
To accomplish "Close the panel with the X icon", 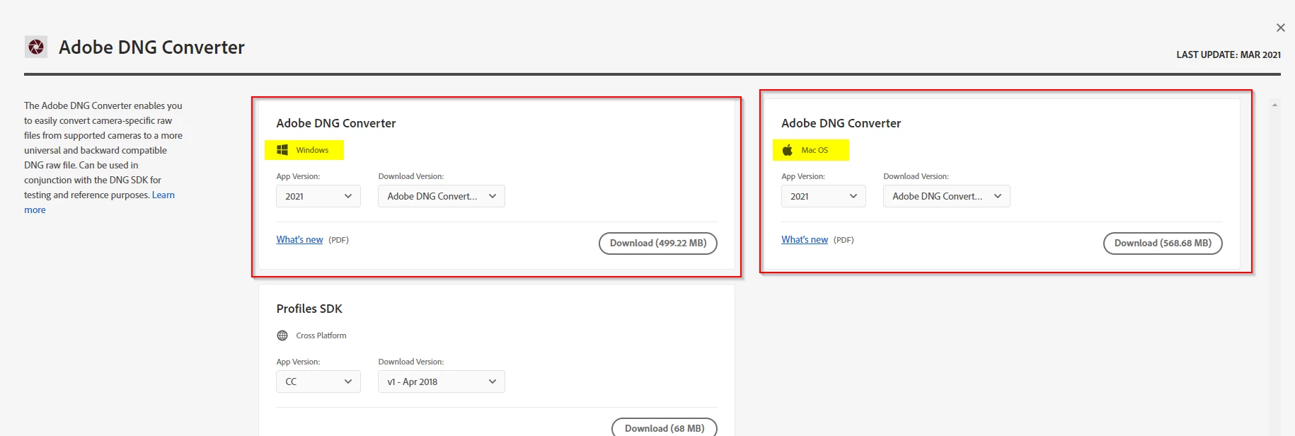I will point(1280,28).
